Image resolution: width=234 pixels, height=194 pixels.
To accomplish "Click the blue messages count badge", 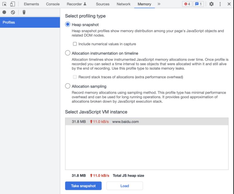I will click(198, 4).
